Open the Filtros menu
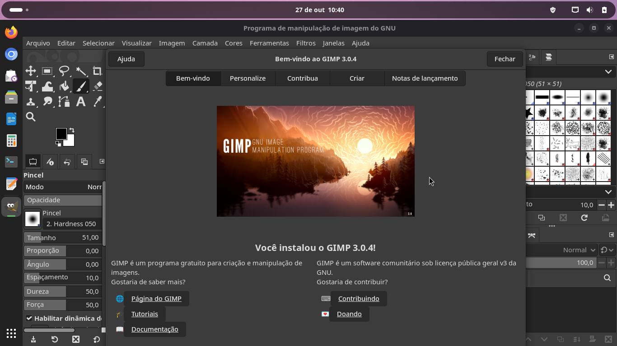Image resolution: width=617 pixels, height=346 pixels. pos(306,43)
